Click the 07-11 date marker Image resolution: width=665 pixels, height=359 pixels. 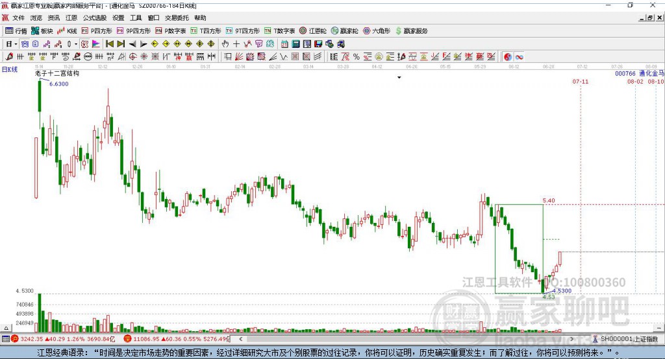point(581,81)
